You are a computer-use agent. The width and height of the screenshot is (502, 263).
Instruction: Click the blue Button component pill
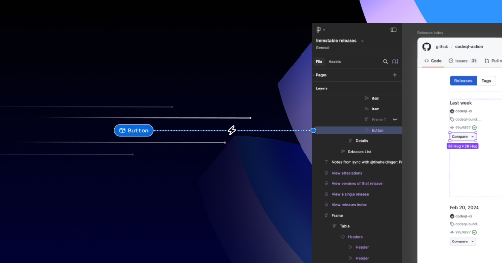[x=134, y=131]
